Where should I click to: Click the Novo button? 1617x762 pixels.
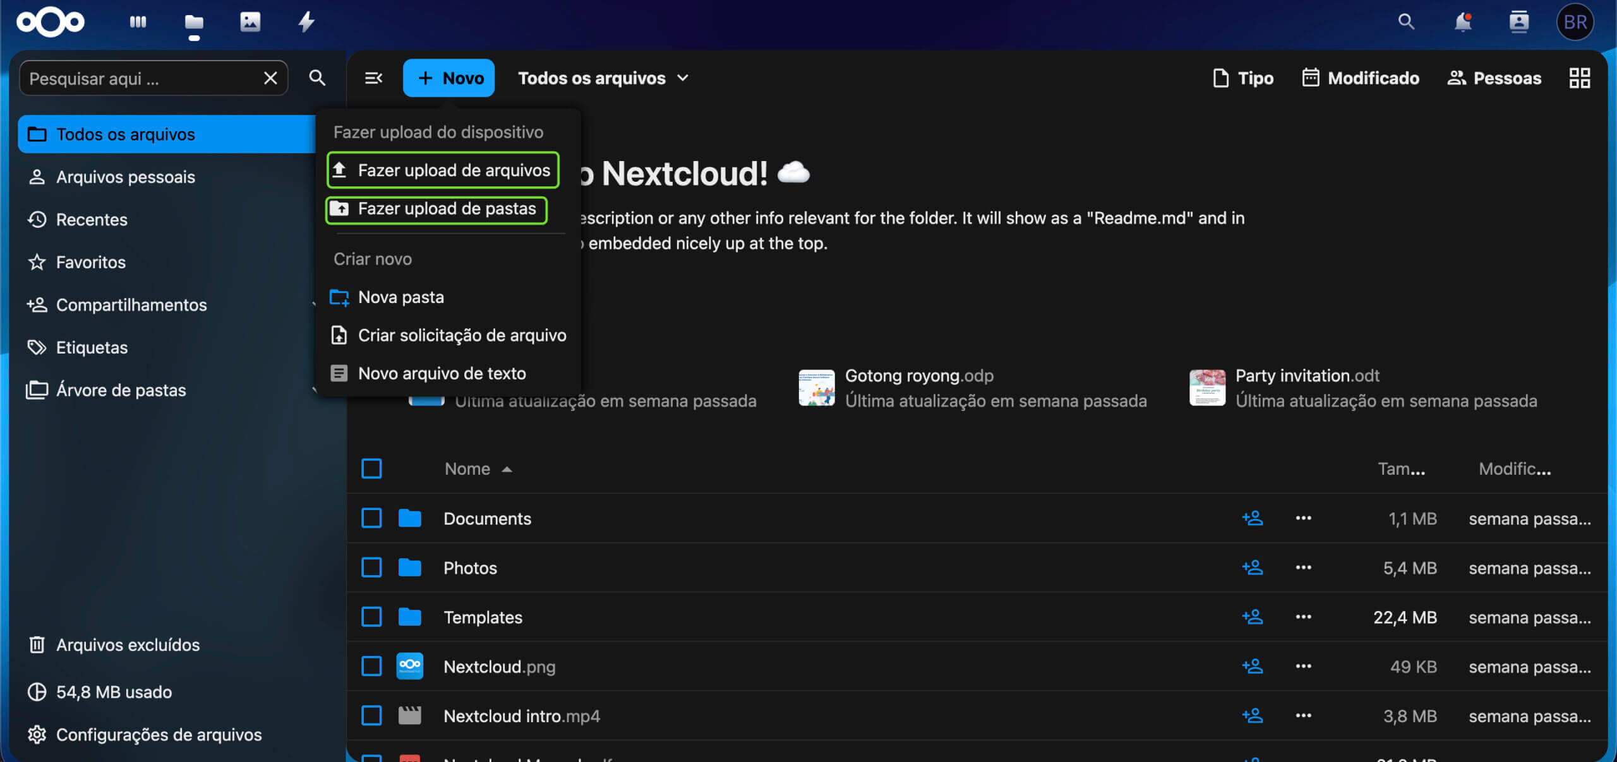point(448,78)
